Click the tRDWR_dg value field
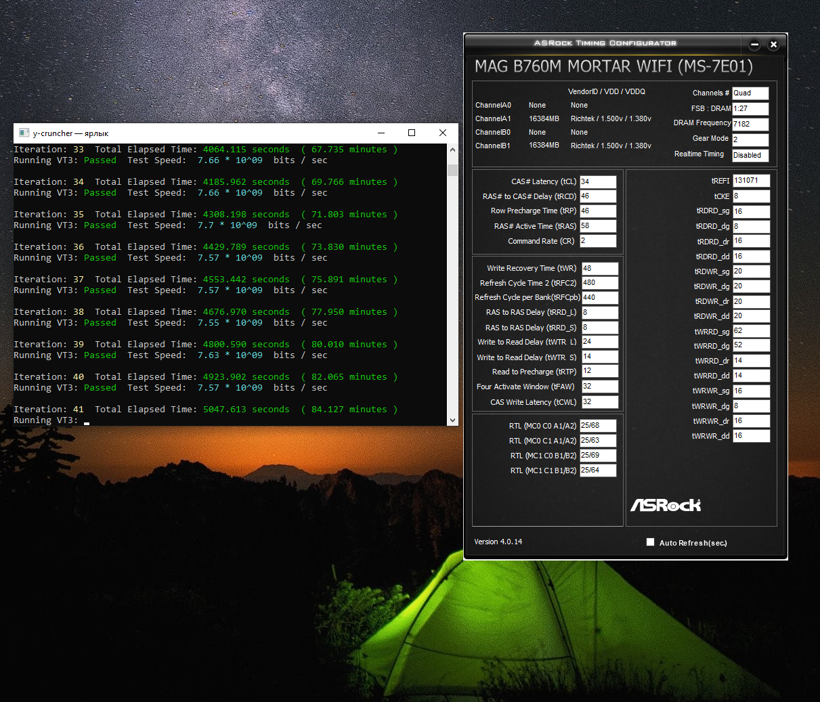820x702 pixels. [751, 286]
